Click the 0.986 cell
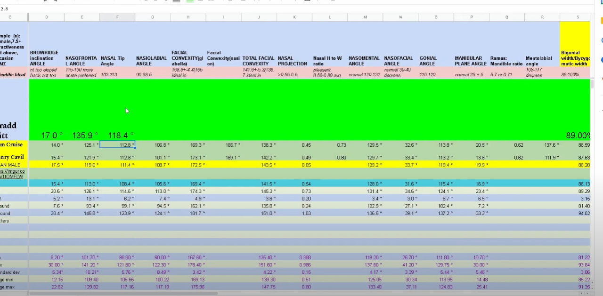603x296 pixels. 294,264
